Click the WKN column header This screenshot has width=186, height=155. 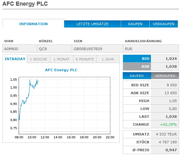point(9,41)
